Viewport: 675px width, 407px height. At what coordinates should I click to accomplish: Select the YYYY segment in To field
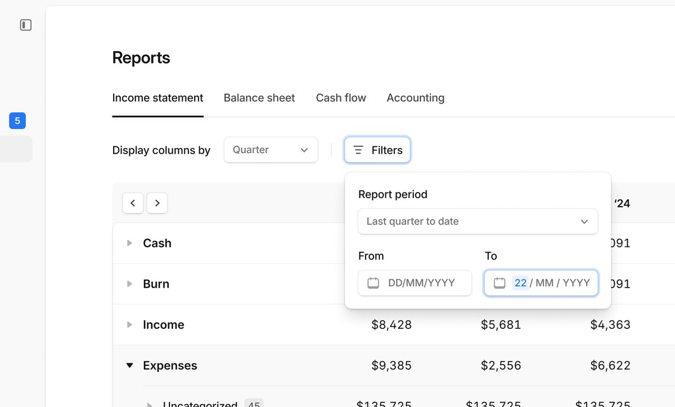pyautogui.click(x=576, y=283)
